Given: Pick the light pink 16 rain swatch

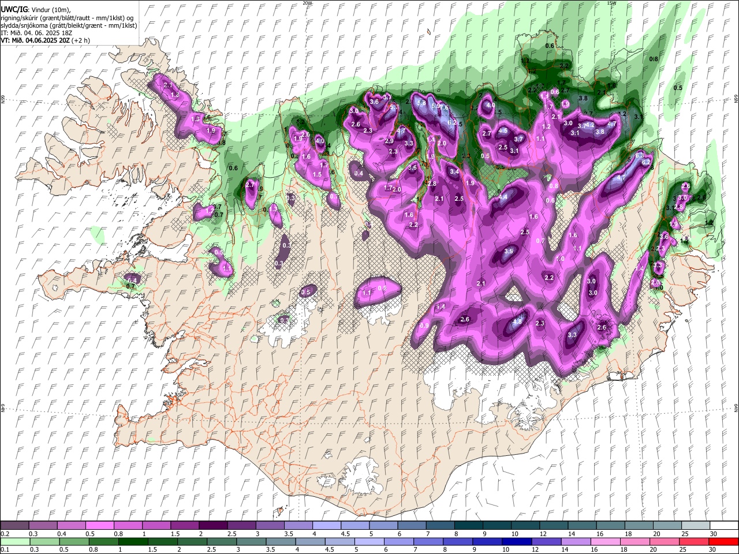Looking at the screenshot, I should pos(606,541).
